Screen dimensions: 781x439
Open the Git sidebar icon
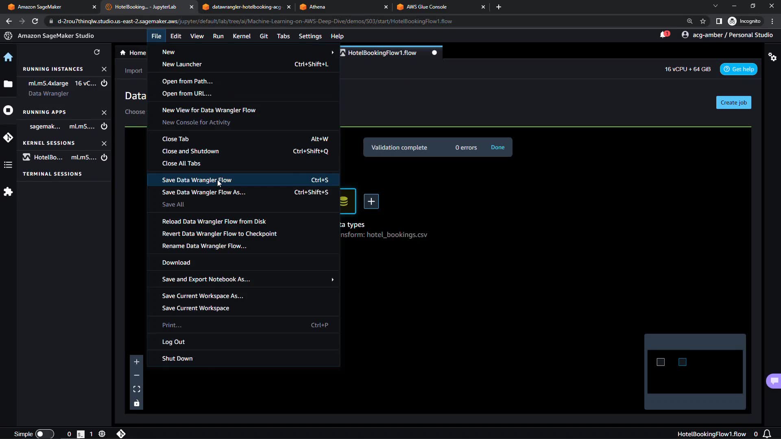(x=8, y=137)
